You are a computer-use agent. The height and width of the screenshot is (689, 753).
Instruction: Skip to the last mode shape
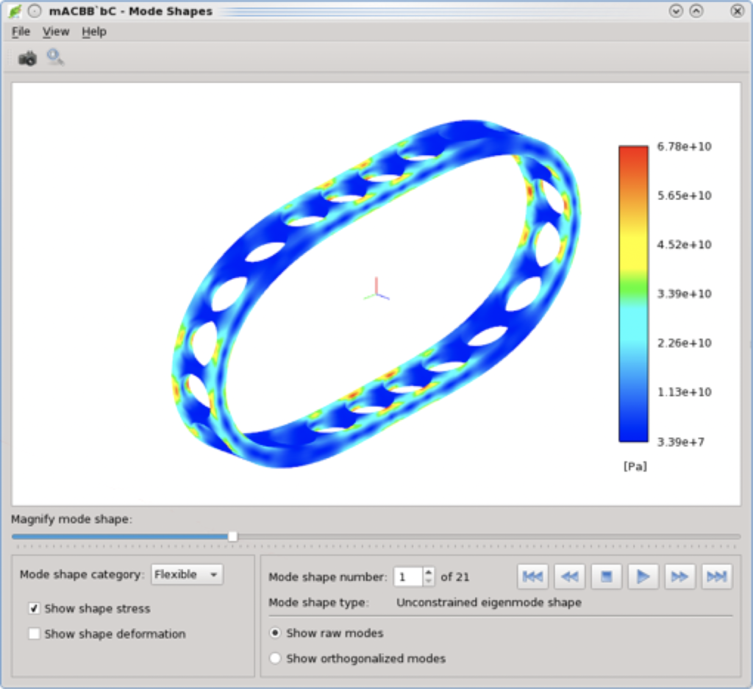pos(716,576)
